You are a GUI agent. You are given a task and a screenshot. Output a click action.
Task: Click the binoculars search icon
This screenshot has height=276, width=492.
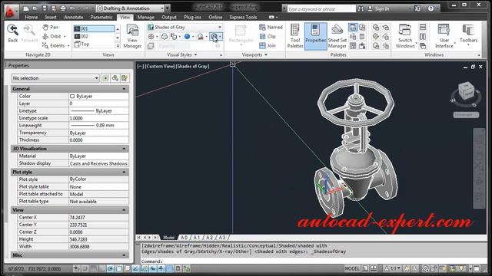pos(361,8)
